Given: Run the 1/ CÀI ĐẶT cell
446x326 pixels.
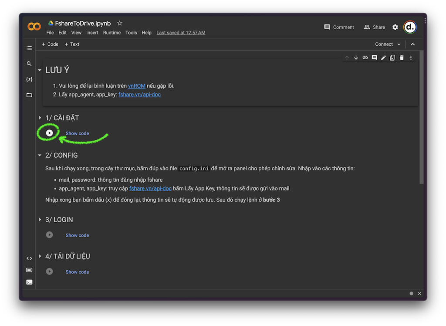Looking at the screenshot, I should [49, 133].
